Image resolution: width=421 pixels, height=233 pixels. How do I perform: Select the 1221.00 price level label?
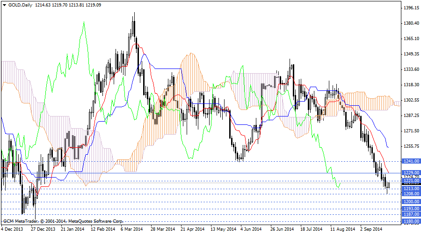click(x=411, y=181)
